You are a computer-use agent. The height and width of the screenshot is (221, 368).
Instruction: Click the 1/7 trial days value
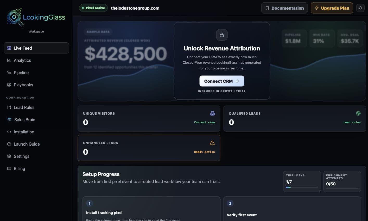(x=289, y=182)
